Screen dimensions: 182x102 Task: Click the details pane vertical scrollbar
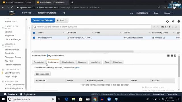[x=179, y=67]
